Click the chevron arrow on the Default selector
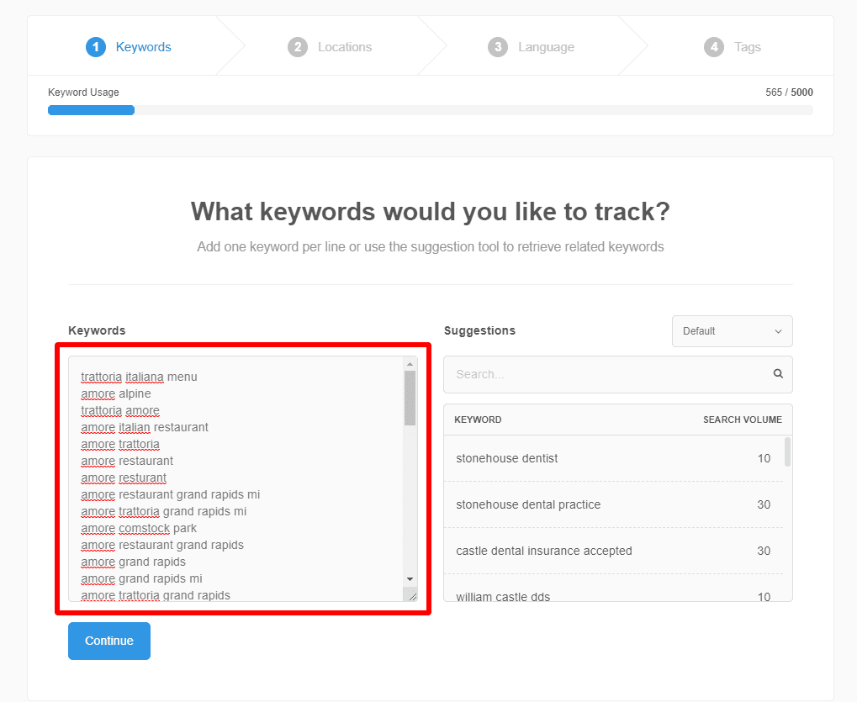Viewport: 857px width, 702px height. point(779,331)
